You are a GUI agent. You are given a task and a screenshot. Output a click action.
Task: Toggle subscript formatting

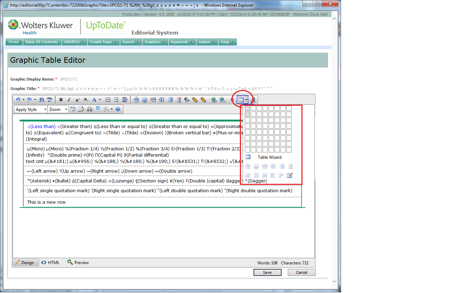[86, 100]
